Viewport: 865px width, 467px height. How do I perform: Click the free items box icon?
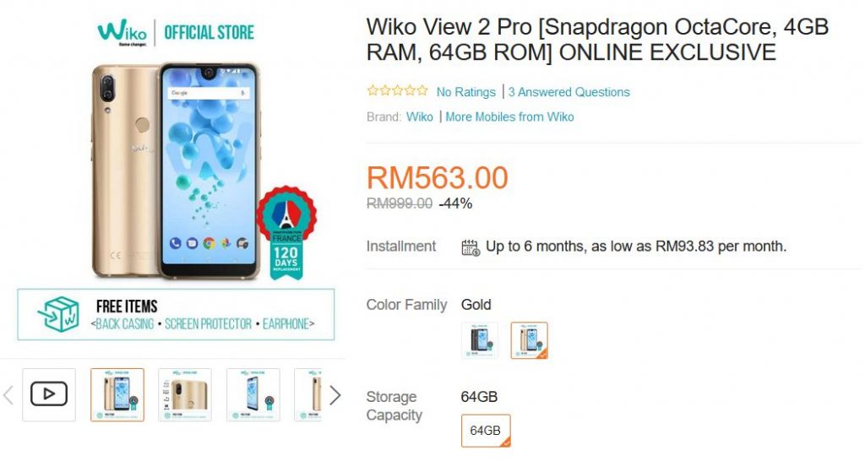pyautogui.click(x=58, y=313)
